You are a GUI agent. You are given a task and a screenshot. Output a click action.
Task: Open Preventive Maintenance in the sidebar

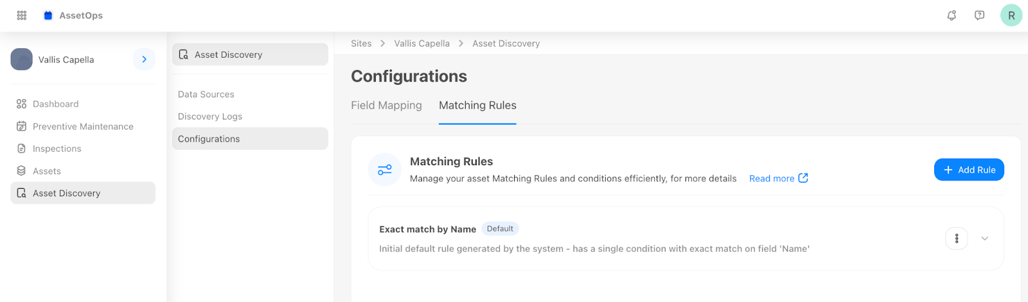83,127
